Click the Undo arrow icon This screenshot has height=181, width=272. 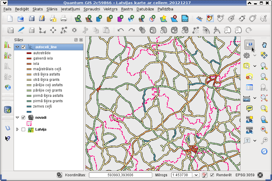[121, 30]
